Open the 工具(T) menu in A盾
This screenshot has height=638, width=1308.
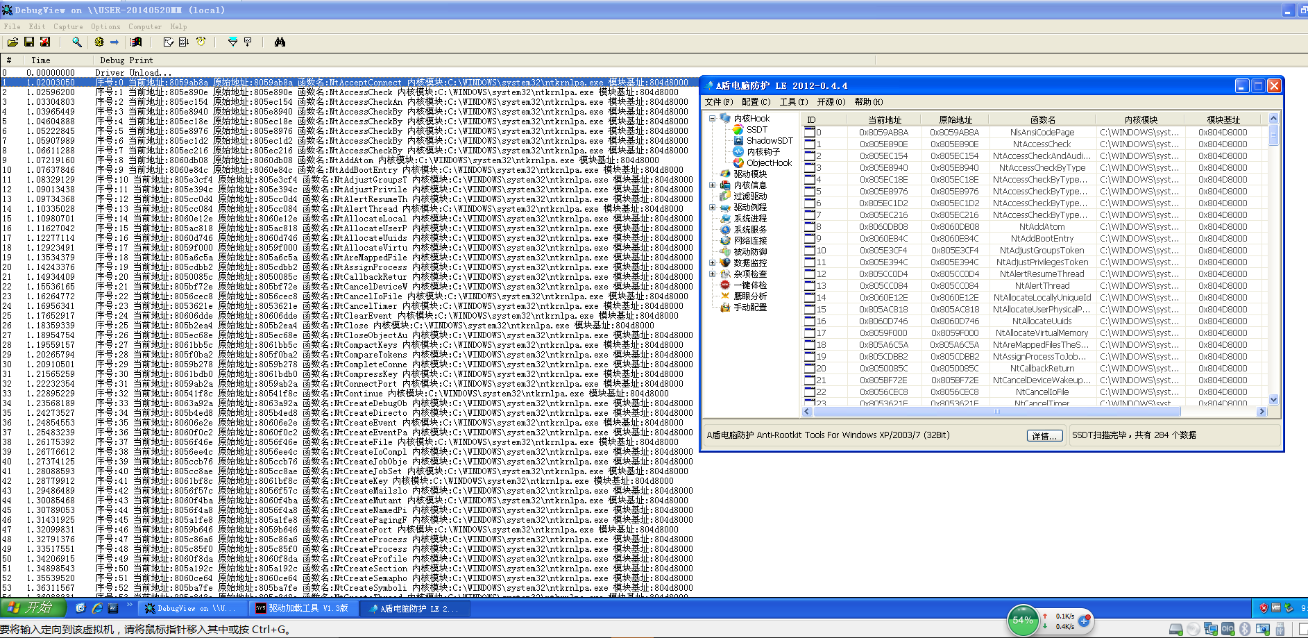tap(794, 102)
